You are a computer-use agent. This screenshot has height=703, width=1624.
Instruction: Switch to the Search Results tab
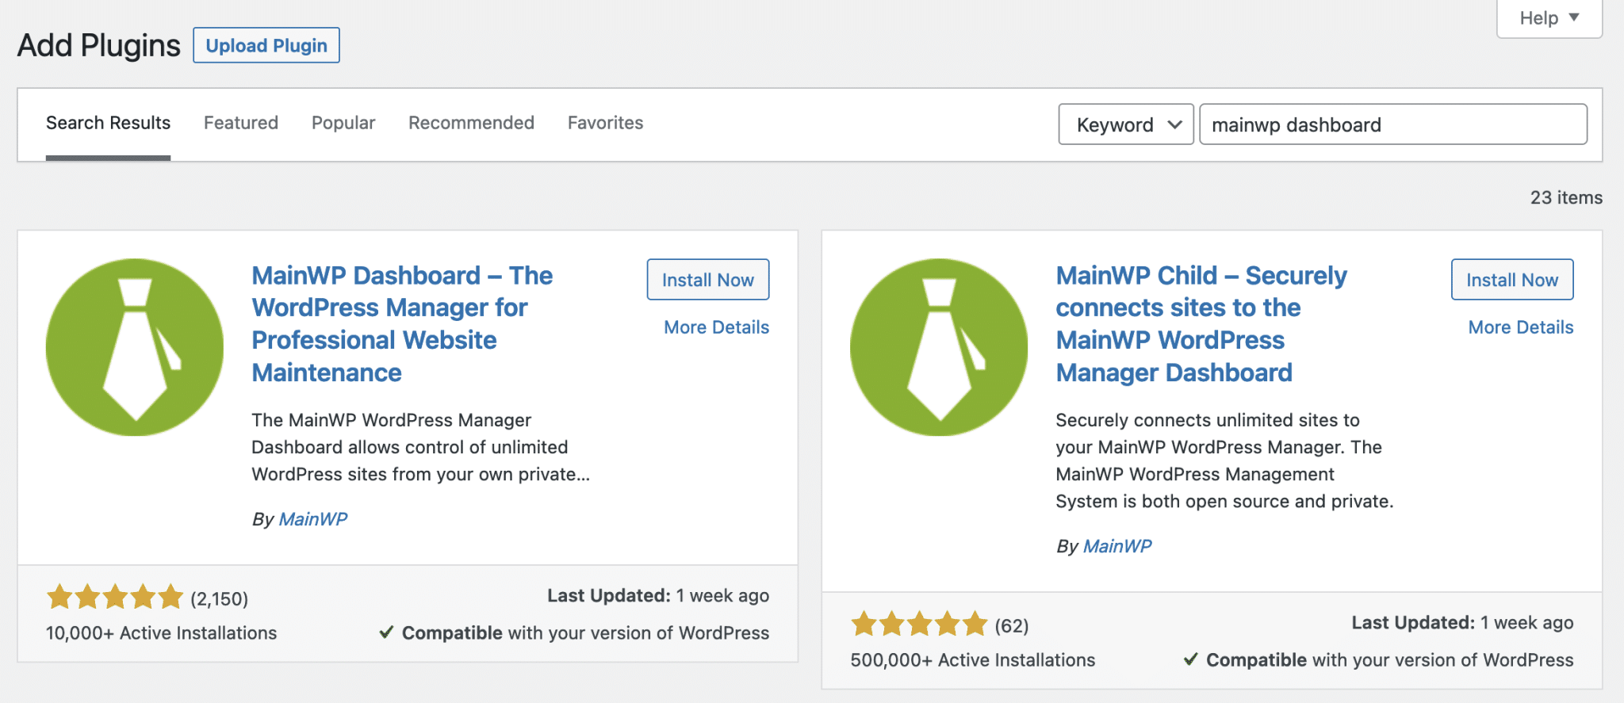[x=108, y=123]
